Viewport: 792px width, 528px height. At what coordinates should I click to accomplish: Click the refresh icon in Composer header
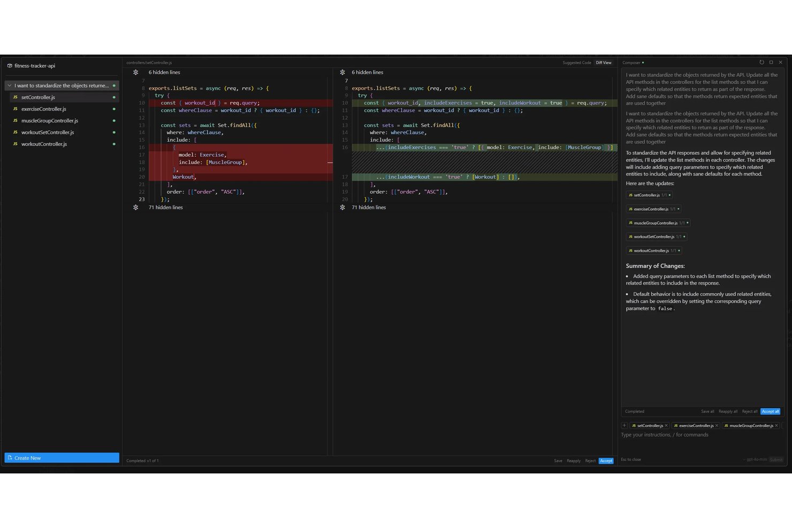[761, 63]
